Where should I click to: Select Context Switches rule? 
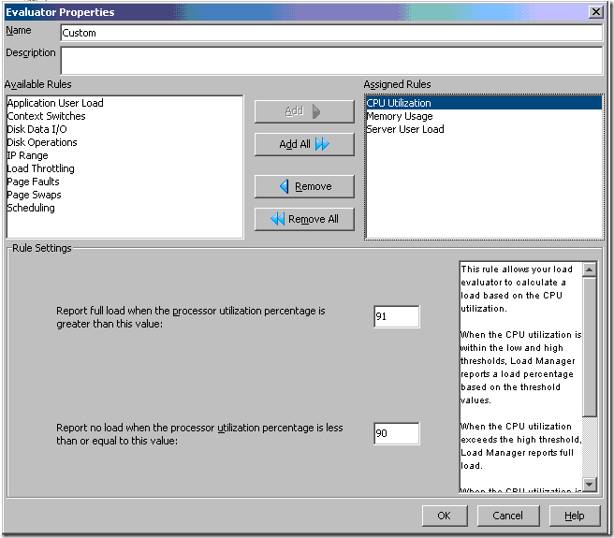[46, 116]
